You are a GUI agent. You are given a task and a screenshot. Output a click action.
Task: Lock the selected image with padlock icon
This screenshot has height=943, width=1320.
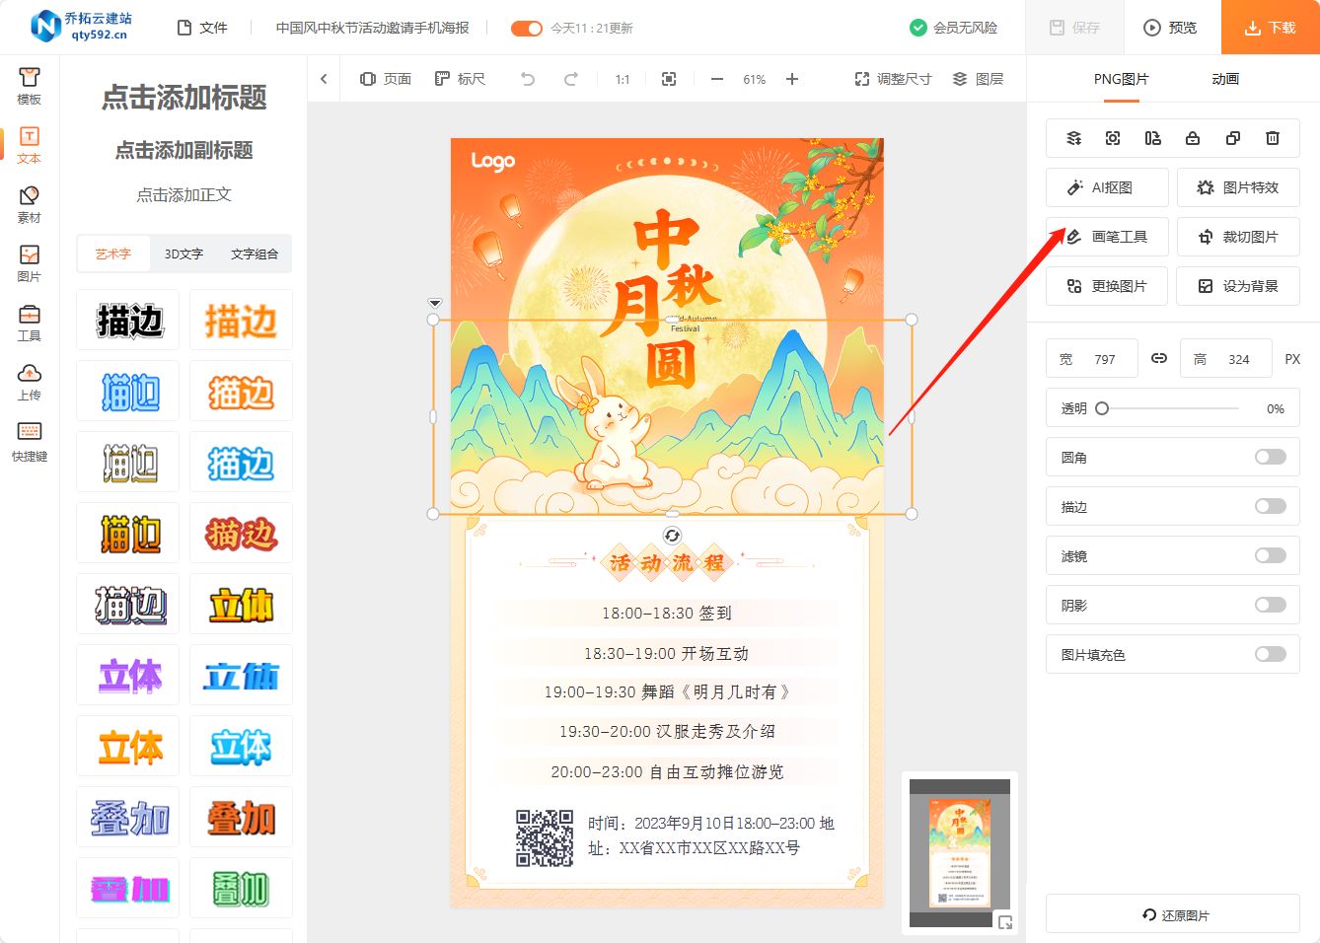[x=1193, y=138]
